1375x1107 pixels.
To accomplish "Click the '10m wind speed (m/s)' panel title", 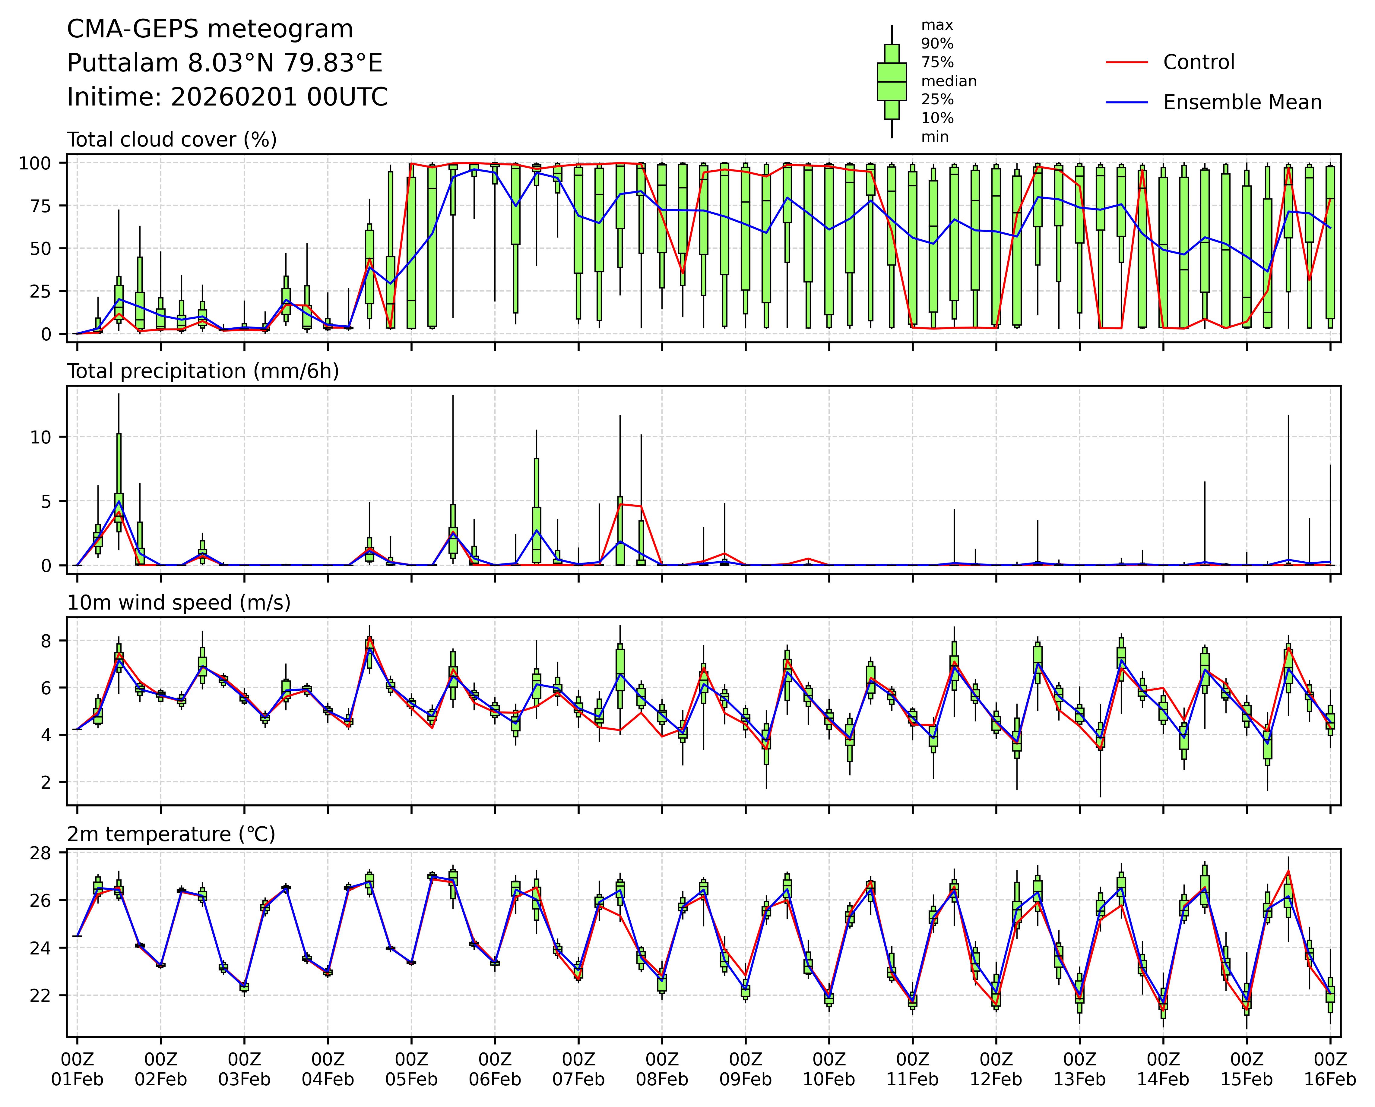I will pyautogui.click(x=179, y=603).
